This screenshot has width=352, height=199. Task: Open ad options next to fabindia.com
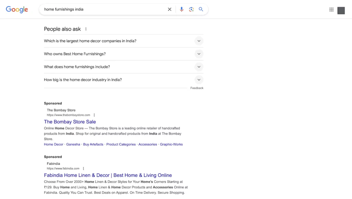point(84,168)
